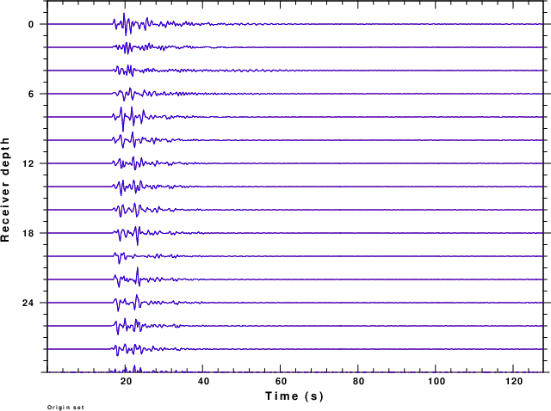
Task: Select the depth tick label 18
Action: click(x=28, y=233)
